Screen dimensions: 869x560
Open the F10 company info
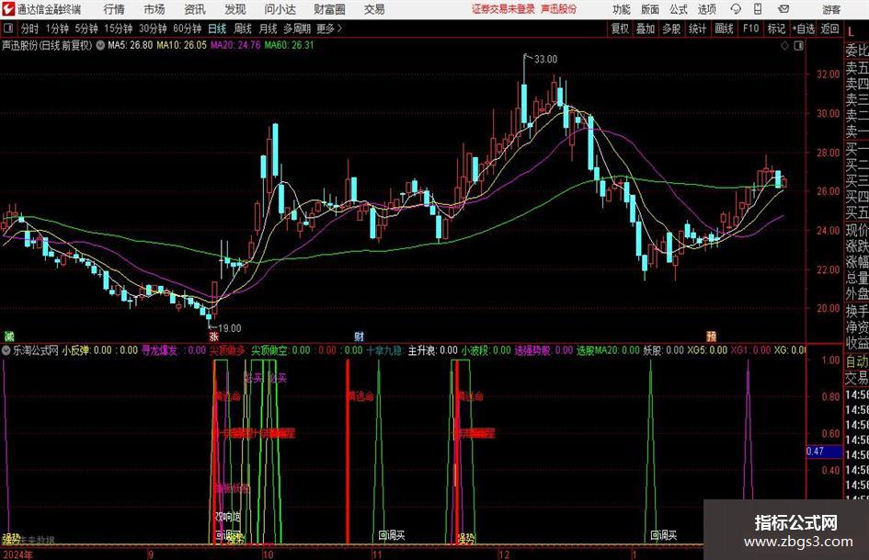tap(750, 29)
